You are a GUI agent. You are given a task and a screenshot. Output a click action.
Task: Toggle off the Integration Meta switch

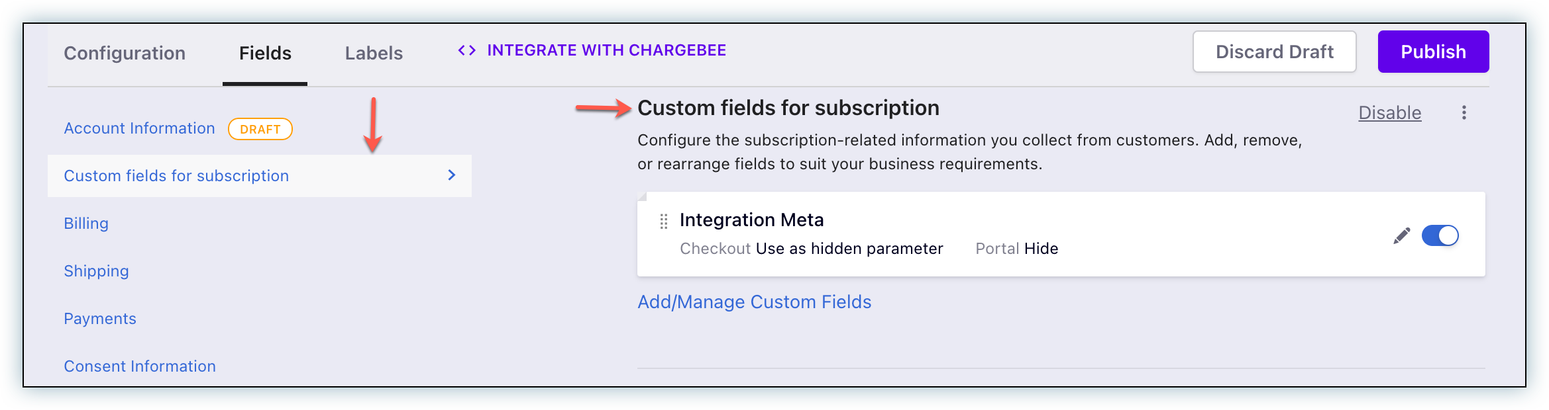point(1440,235)
